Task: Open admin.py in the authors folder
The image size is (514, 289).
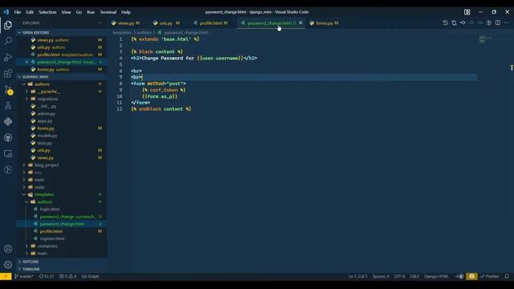Action: pyautogui.click(x=46, y=114)
